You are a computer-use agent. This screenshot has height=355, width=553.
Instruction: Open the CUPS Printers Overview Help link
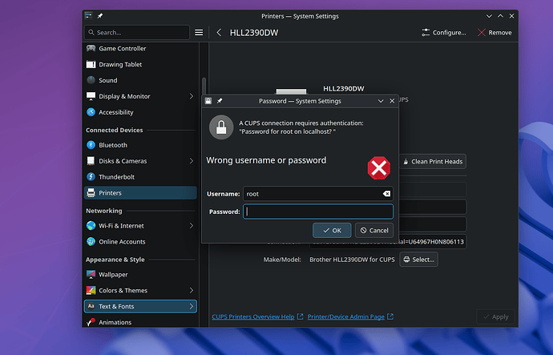coord(252,317)
